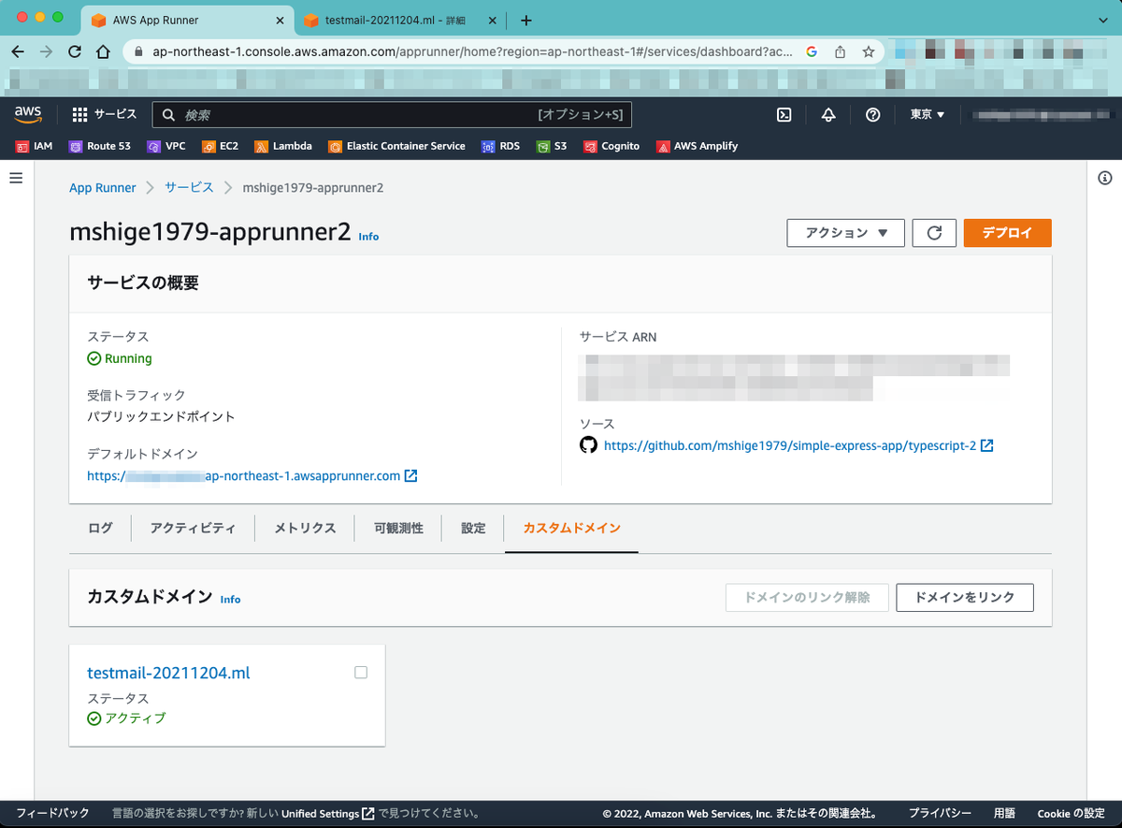The image size is (1122, 828).
Task: Open the help question mark menu
Action: pos(872,114)
